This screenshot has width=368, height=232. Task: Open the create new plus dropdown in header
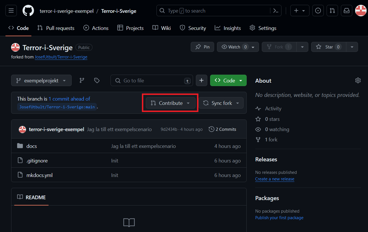point(300,11)
